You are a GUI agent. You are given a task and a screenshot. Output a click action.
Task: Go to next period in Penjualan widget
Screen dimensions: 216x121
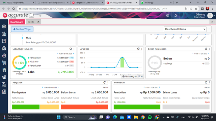click(x=58, y=87)
